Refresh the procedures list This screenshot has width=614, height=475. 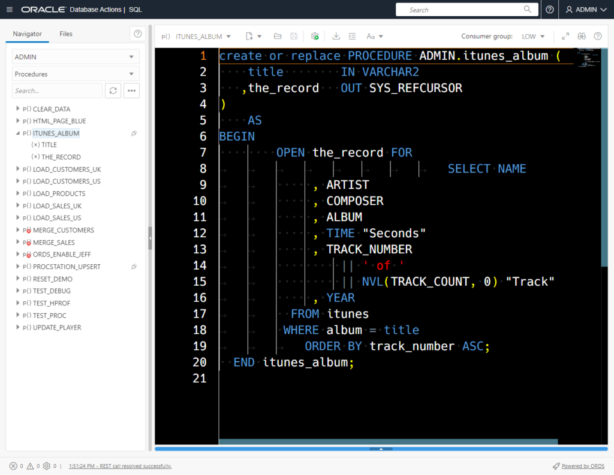pos(113,91)
